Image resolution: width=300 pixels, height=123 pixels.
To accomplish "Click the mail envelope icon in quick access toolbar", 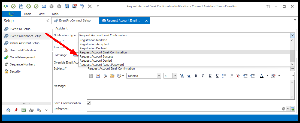I will (44, 6).
